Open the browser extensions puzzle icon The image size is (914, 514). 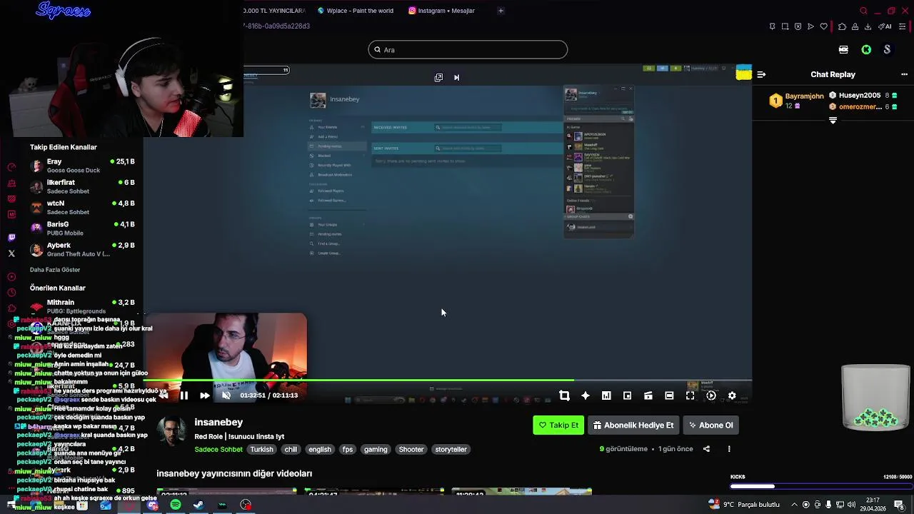[x=842, y=26]
